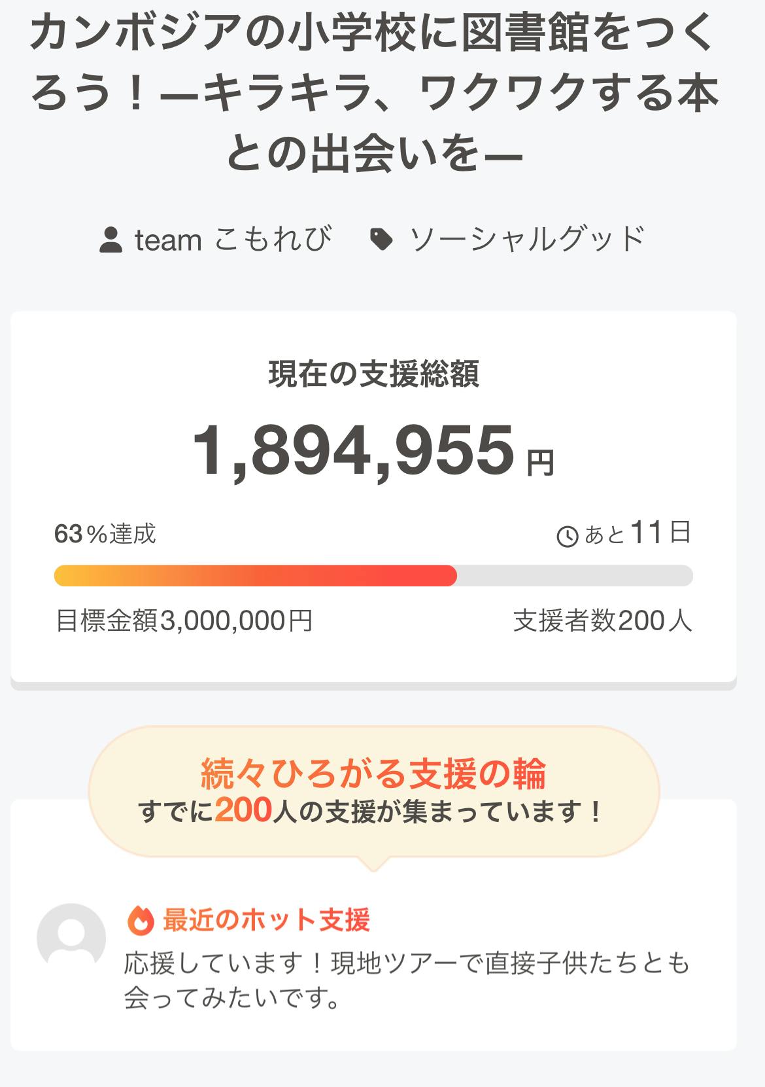
Task: Click the orange funding progress bar
Action: 255,576
